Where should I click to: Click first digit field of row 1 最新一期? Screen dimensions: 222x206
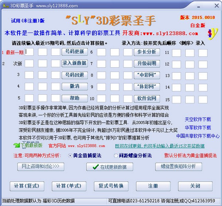coord(29,52)
